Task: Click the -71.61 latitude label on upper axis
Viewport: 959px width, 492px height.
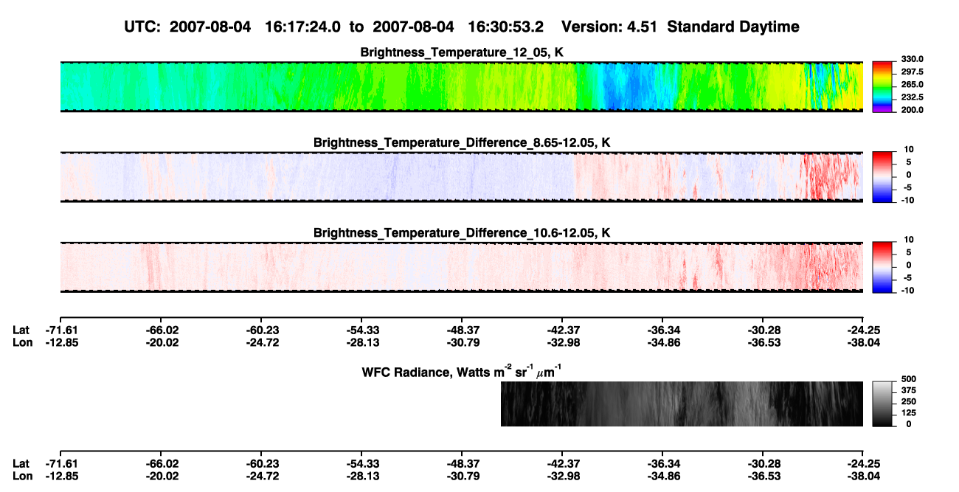Action: [x=60, y=330]
